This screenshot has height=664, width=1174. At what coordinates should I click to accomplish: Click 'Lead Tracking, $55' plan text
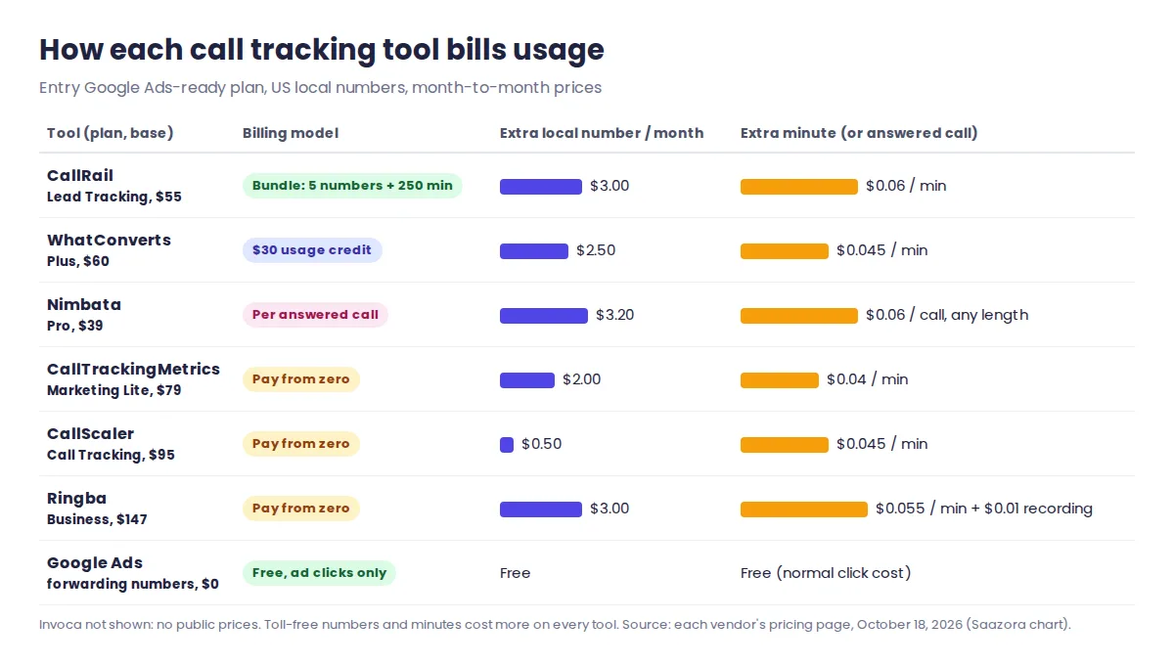point(114,197)
